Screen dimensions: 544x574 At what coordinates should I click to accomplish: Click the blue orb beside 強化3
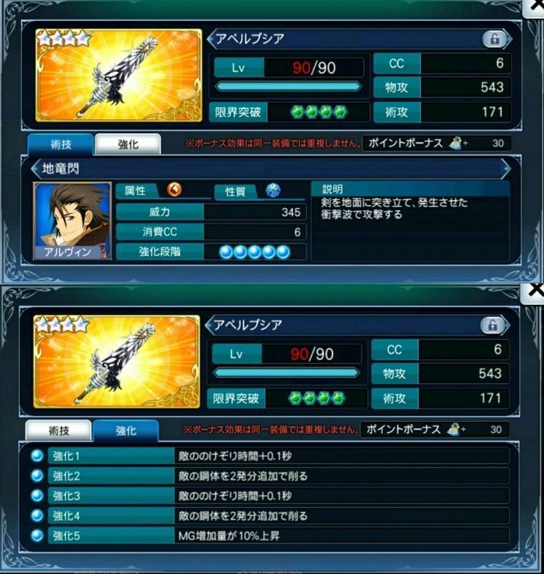pyautogui.click(x=37, y=496)
